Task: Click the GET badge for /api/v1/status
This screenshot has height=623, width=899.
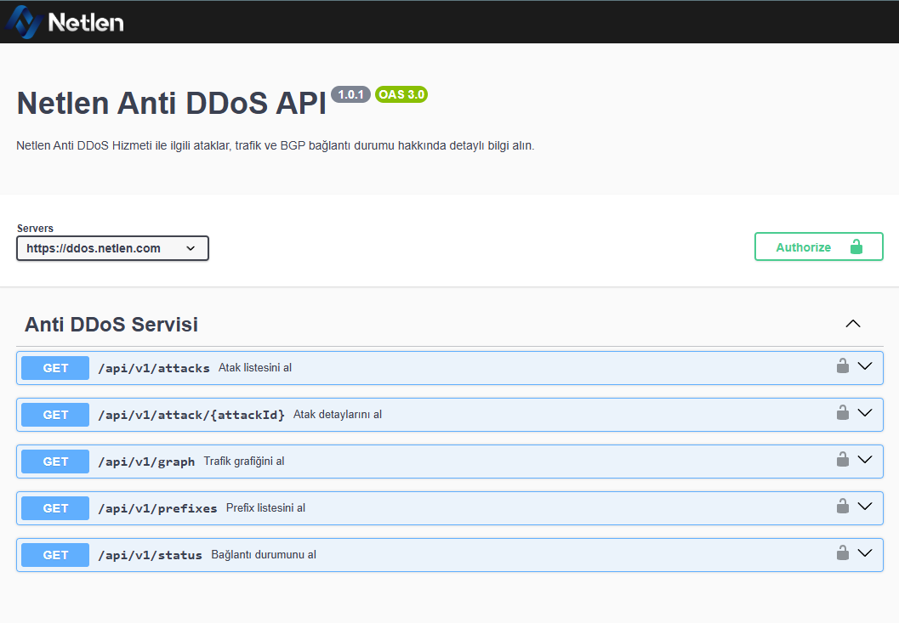Action: point(55,555)
